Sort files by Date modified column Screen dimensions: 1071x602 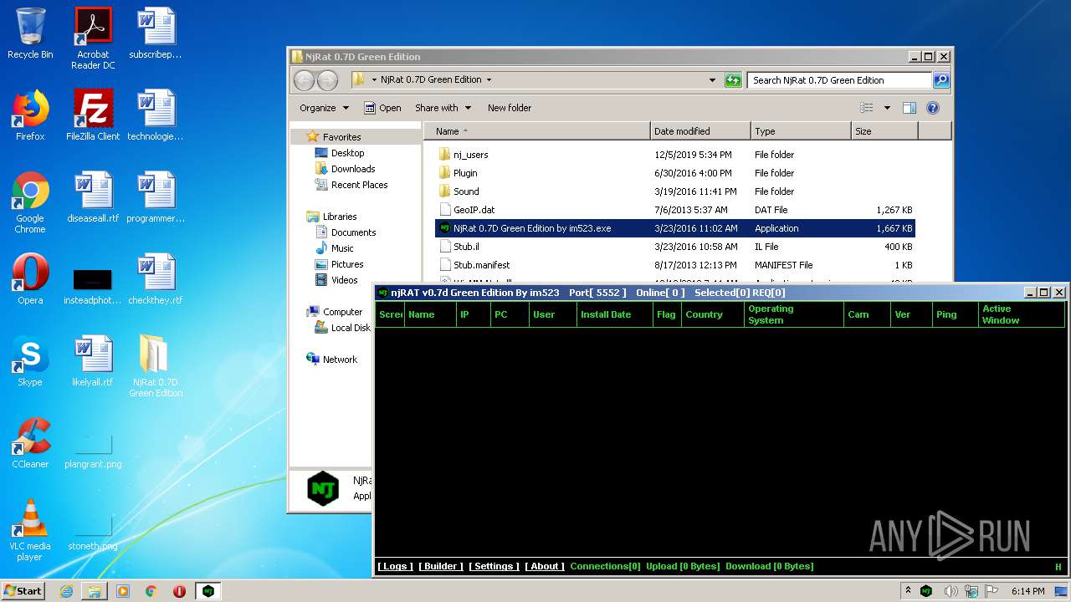(700, 131)
